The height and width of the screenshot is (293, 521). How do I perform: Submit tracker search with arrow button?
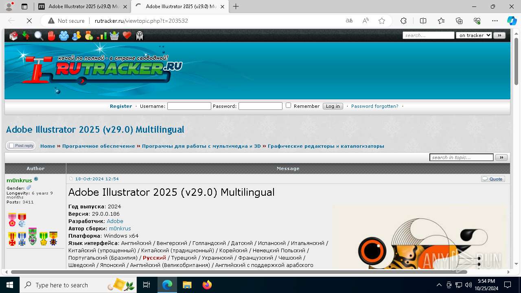499,35
